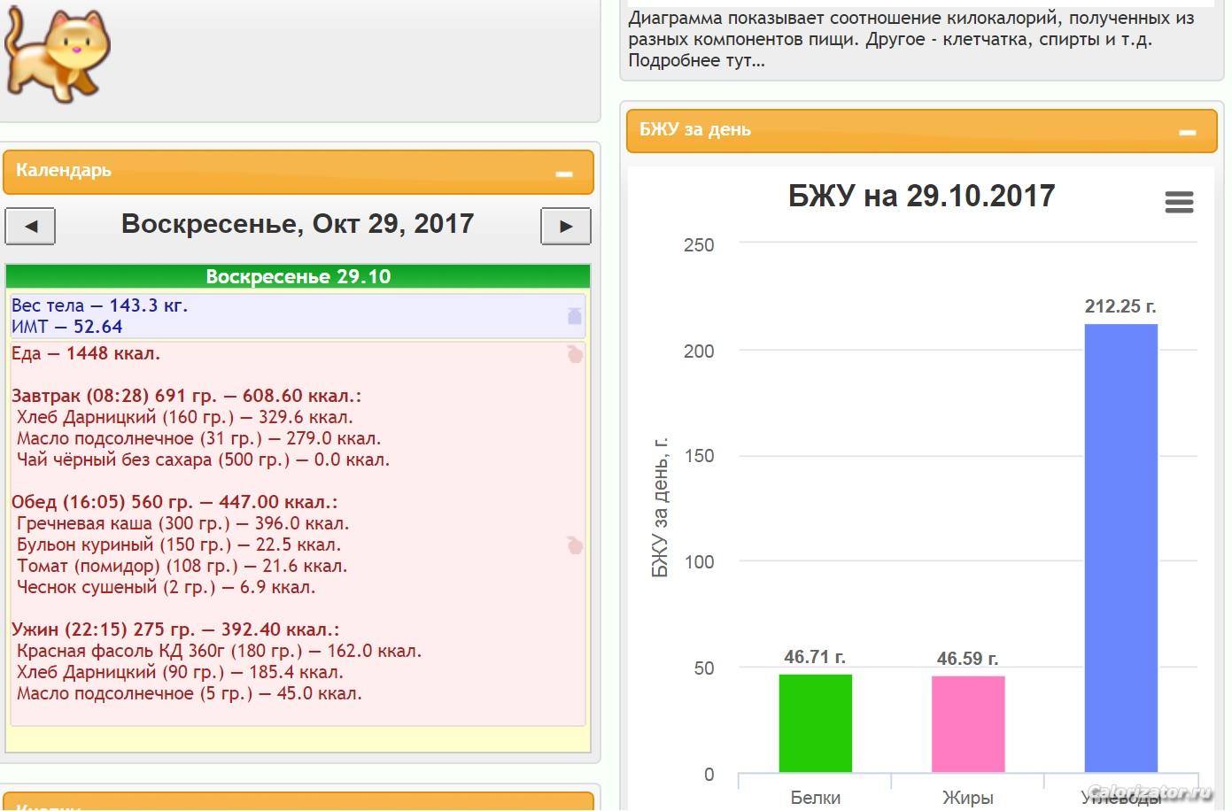Screen dimensions: 1232x811
Task: Select Масло подсолнечное (5 гр.) row
Action: 190,693
